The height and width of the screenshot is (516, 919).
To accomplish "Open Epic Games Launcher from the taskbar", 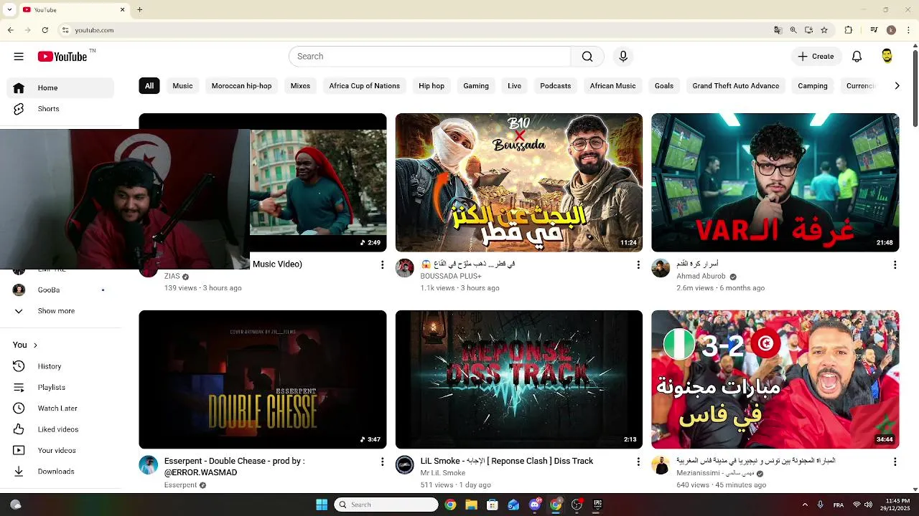I will [x=597, y=505].
